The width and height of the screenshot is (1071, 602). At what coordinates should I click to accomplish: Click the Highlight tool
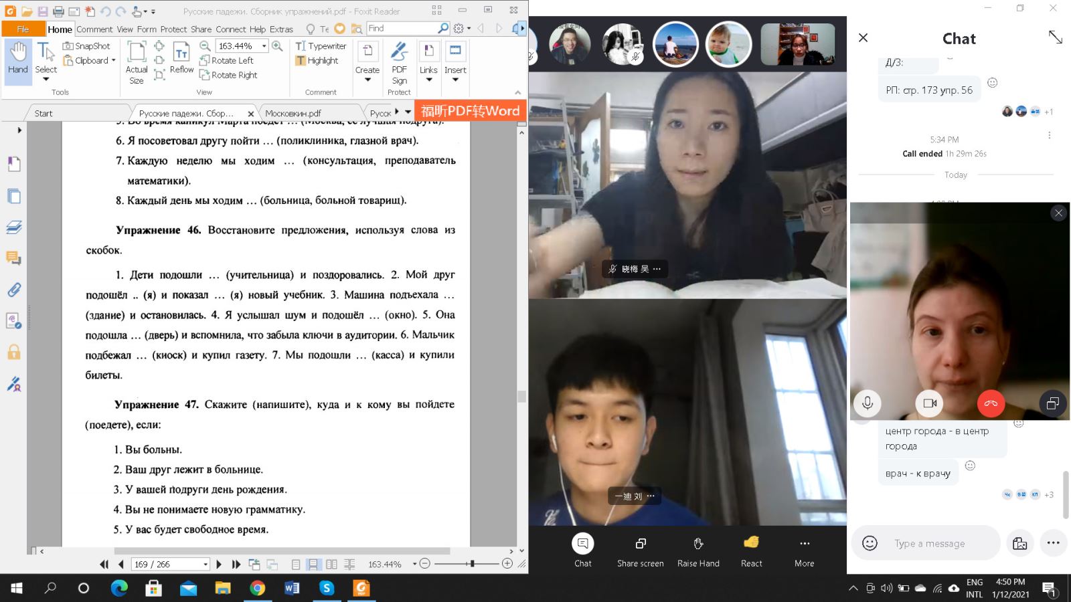317,61
